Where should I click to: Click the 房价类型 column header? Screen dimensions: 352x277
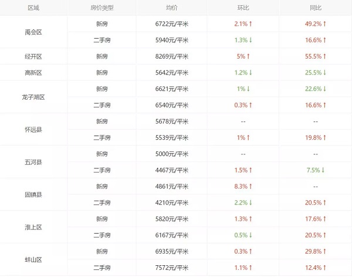[x=102, y=8]
